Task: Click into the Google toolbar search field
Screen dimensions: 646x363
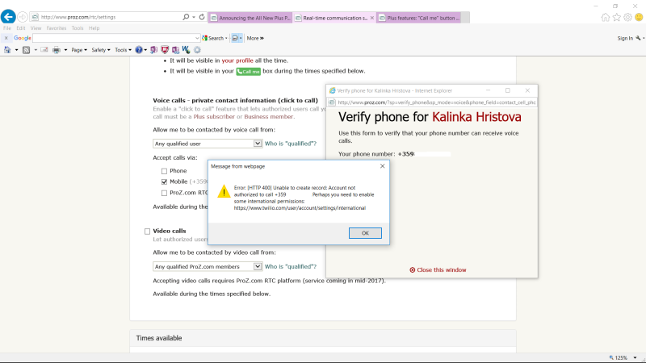Action: click(x=113, y=38)
